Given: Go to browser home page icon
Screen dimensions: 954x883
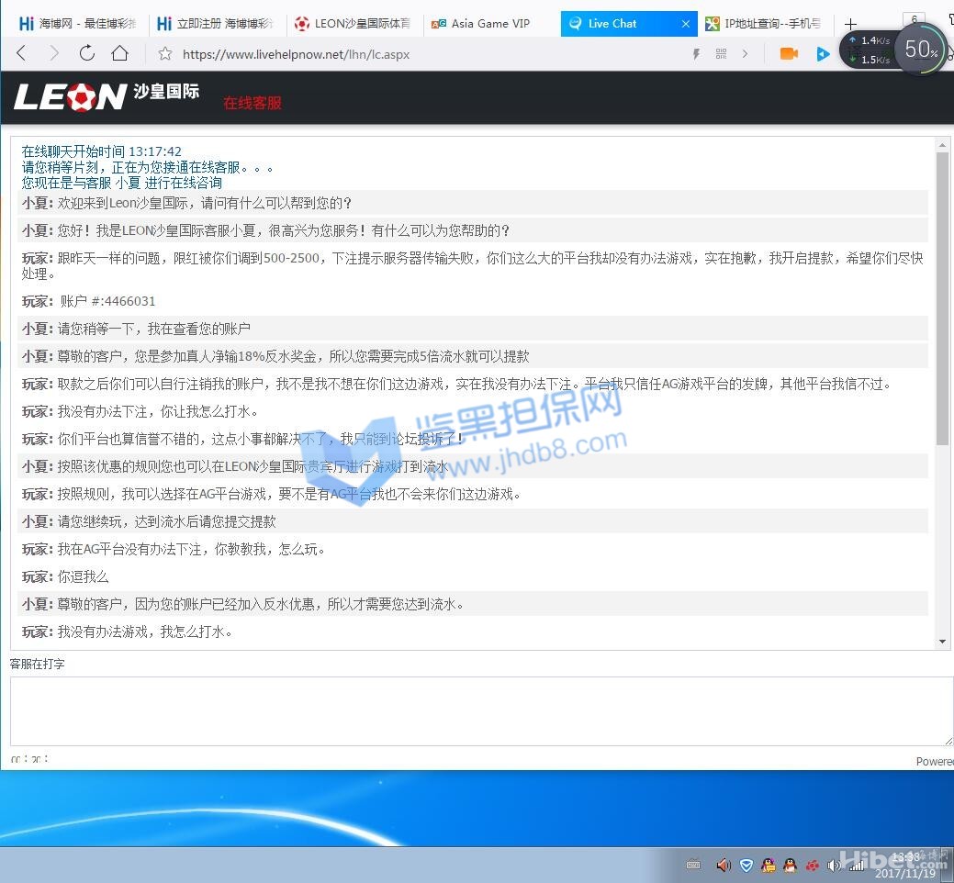Looking at the screenshot, I should pos(119,54).
